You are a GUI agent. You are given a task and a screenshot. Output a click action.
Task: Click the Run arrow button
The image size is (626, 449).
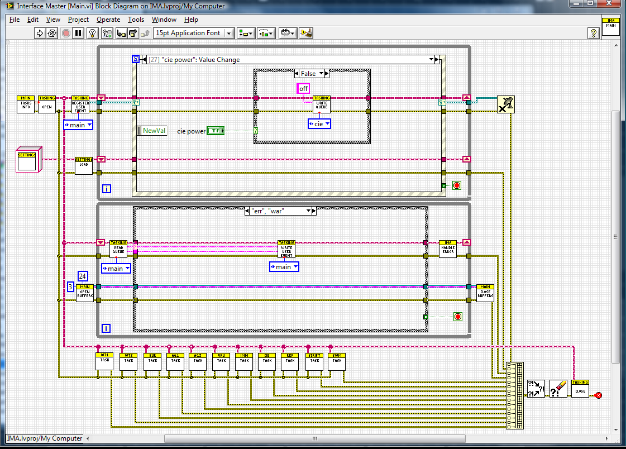pyautogui.click(x=40, y=33)
